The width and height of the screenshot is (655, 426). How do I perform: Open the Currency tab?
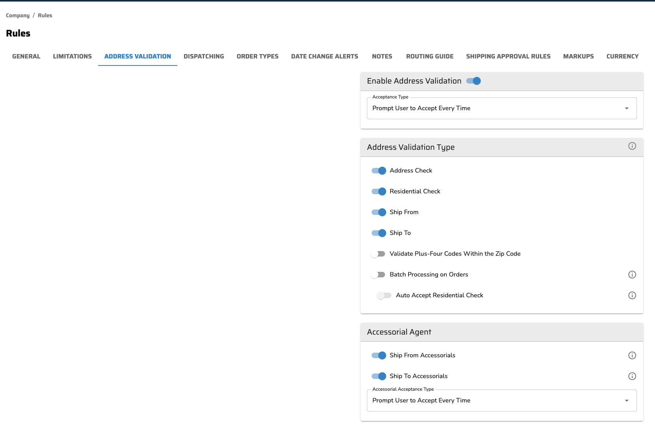coord(622,56)
